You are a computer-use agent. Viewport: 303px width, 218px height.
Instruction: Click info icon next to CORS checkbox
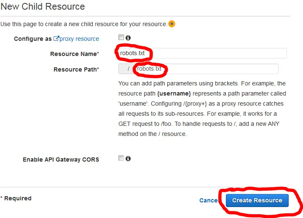(x=128, y=159)
